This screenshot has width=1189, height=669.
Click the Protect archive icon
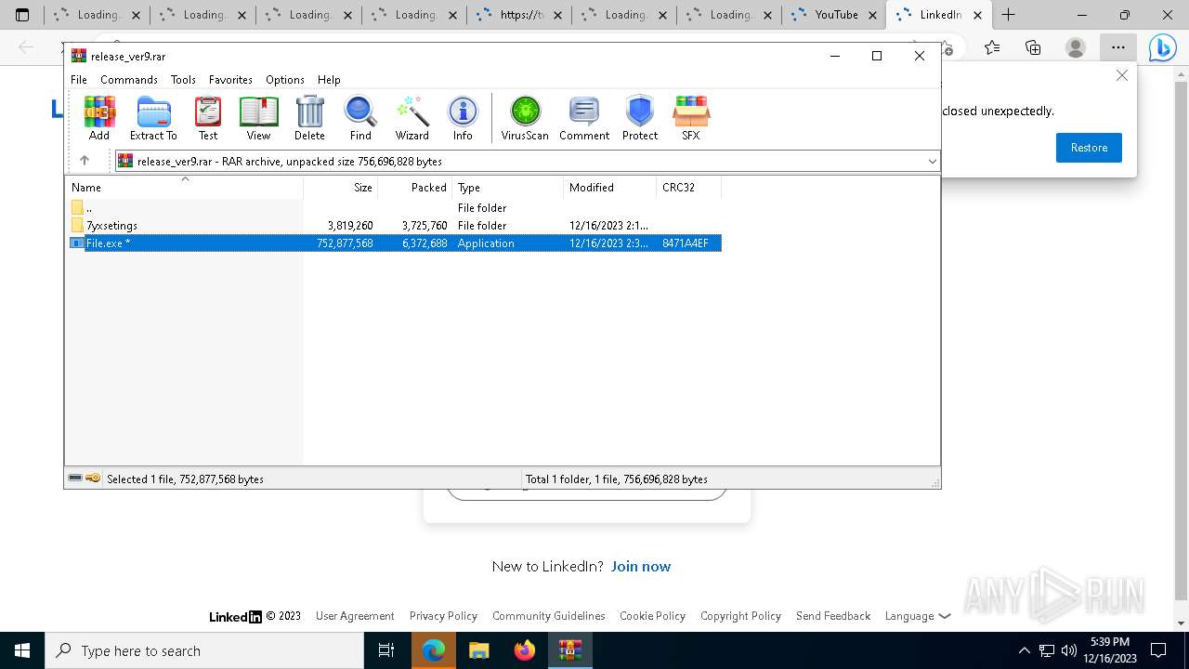[640, 118]
